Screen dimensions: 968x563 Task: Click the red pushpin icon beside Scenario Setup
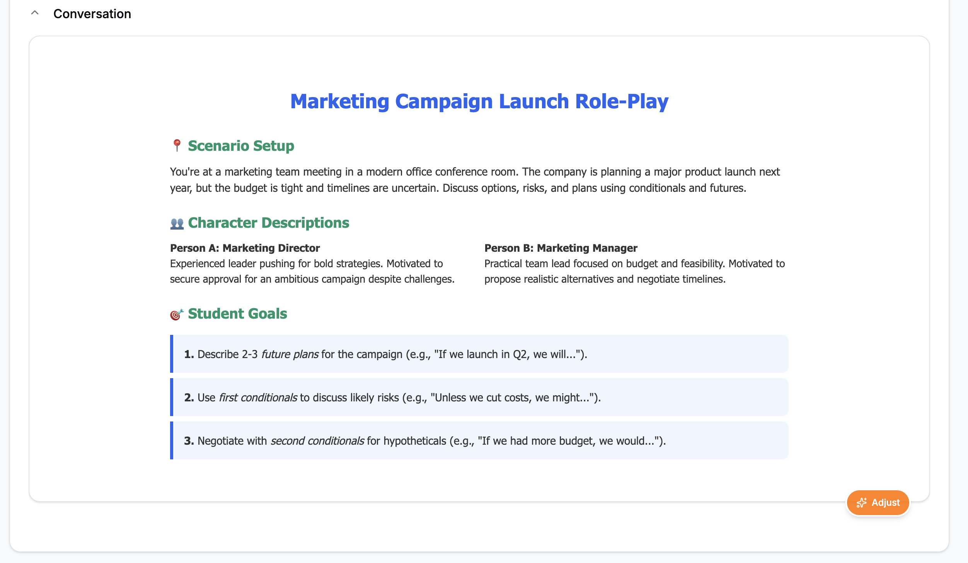(x=177, y=146)
